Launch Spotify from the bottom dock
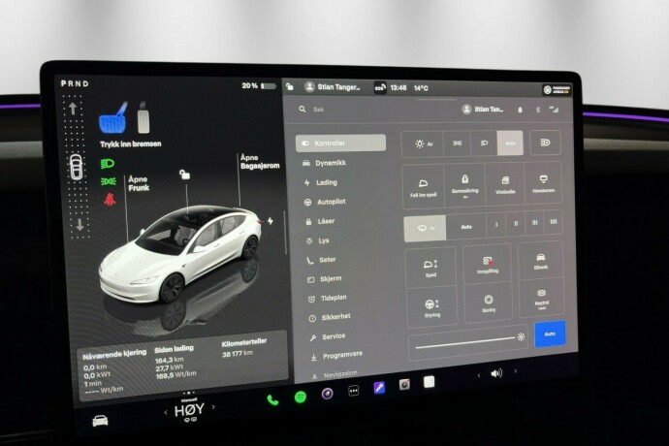669x446 pixels. point(301,397)
